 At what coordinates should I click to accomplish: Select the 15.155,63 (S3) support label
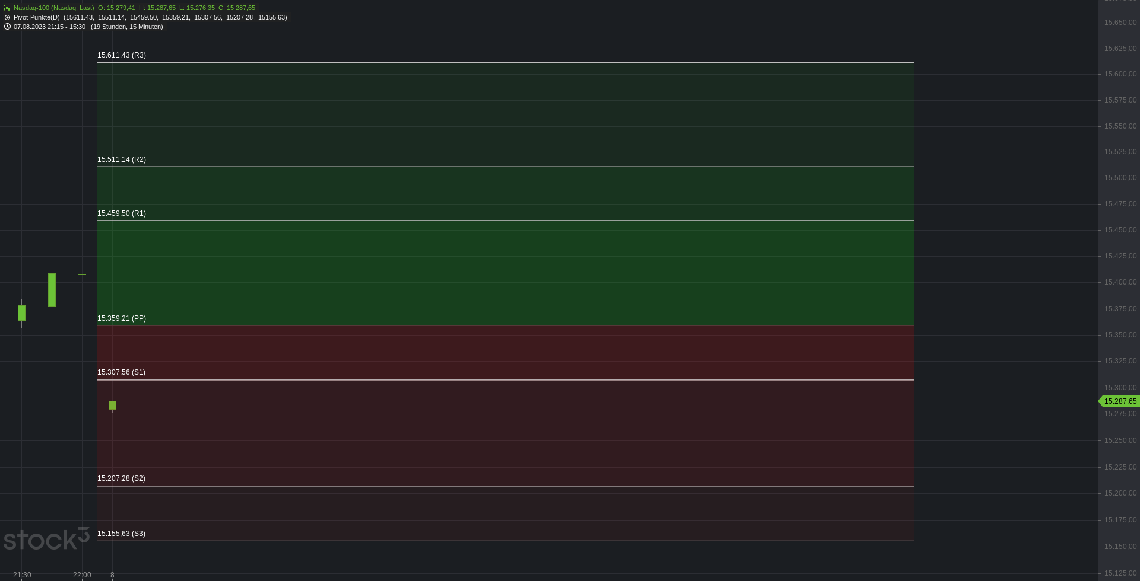click(121, 534)
